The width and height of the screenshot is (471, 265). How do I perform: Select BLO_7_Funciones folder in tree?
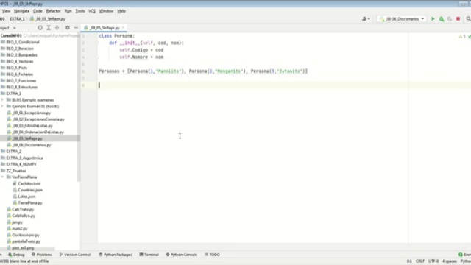[x=21, y=80]
